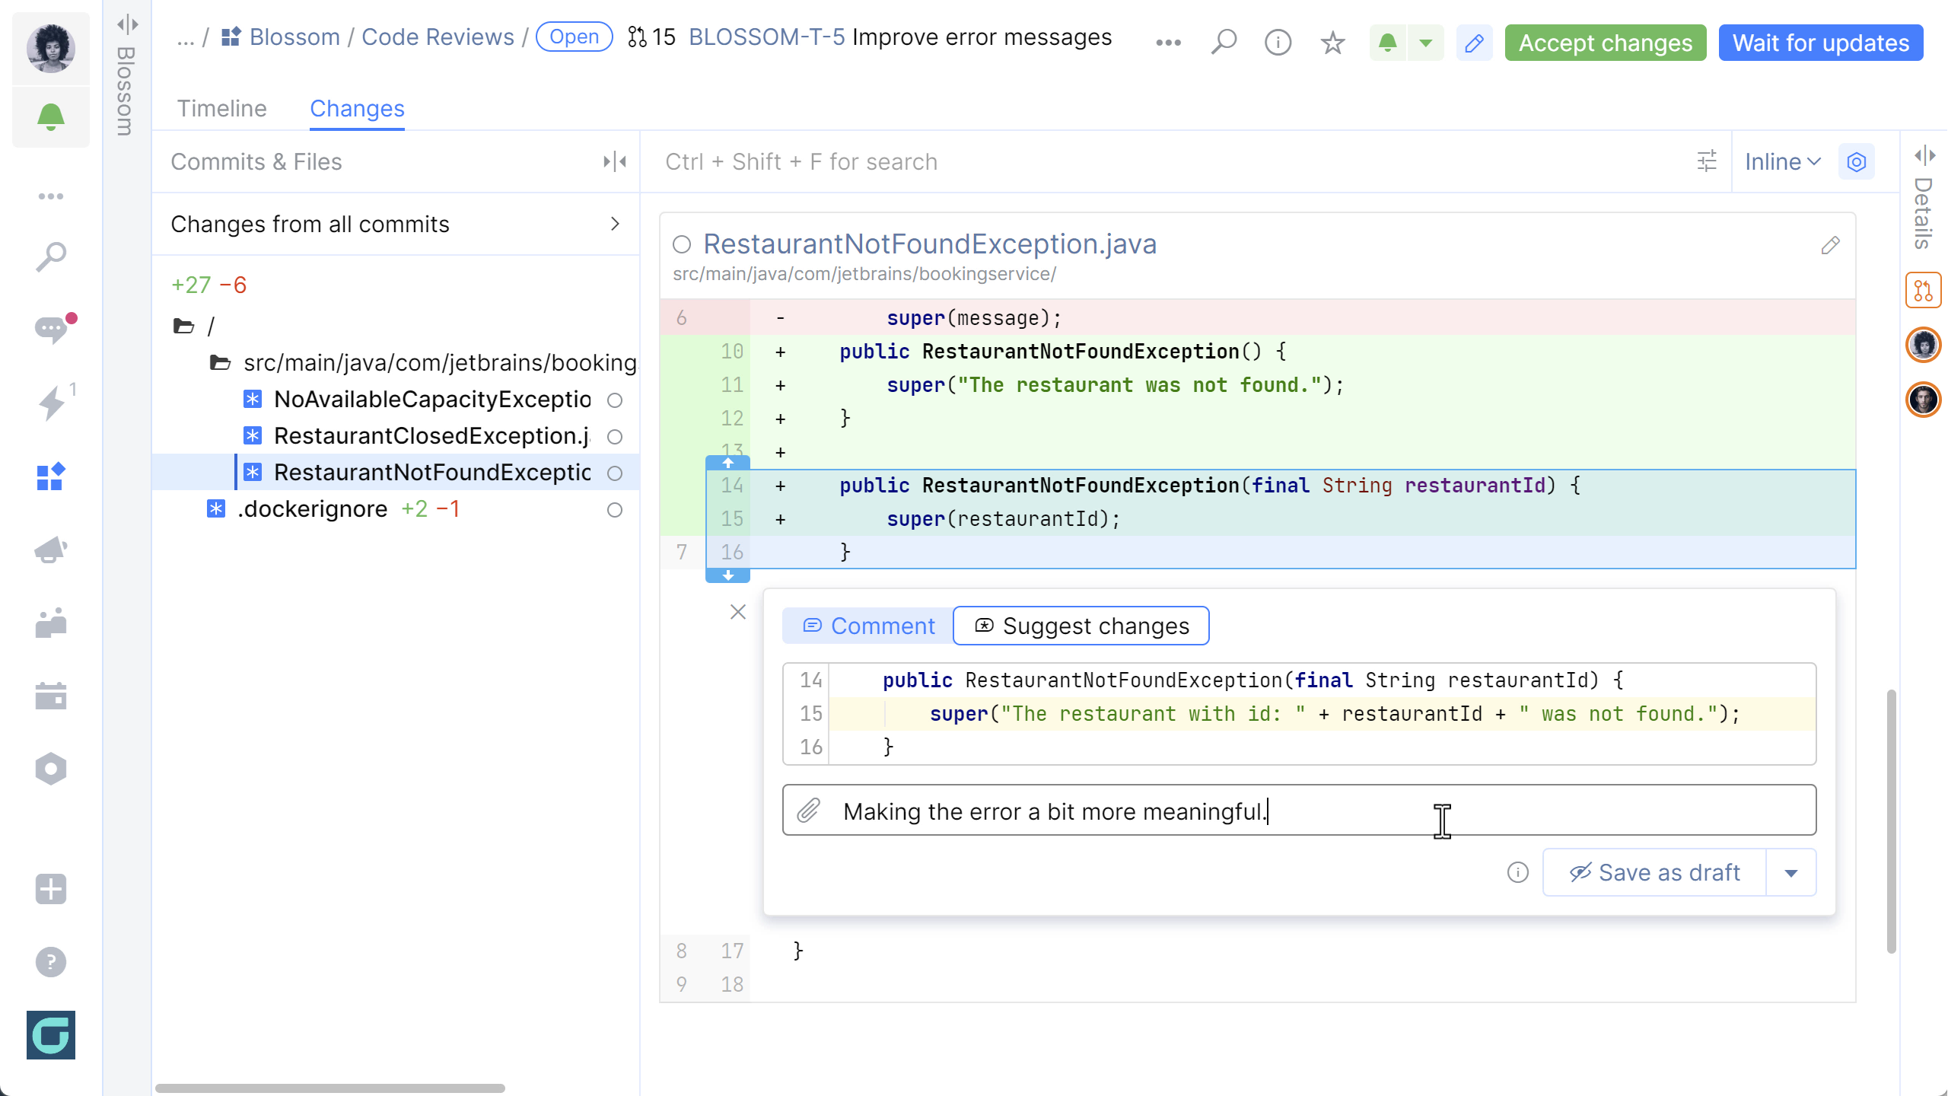The height and width of the screenshot is (1096, 1948).
Task: Select .dockerignore file
Action: (x=312, y=508)
